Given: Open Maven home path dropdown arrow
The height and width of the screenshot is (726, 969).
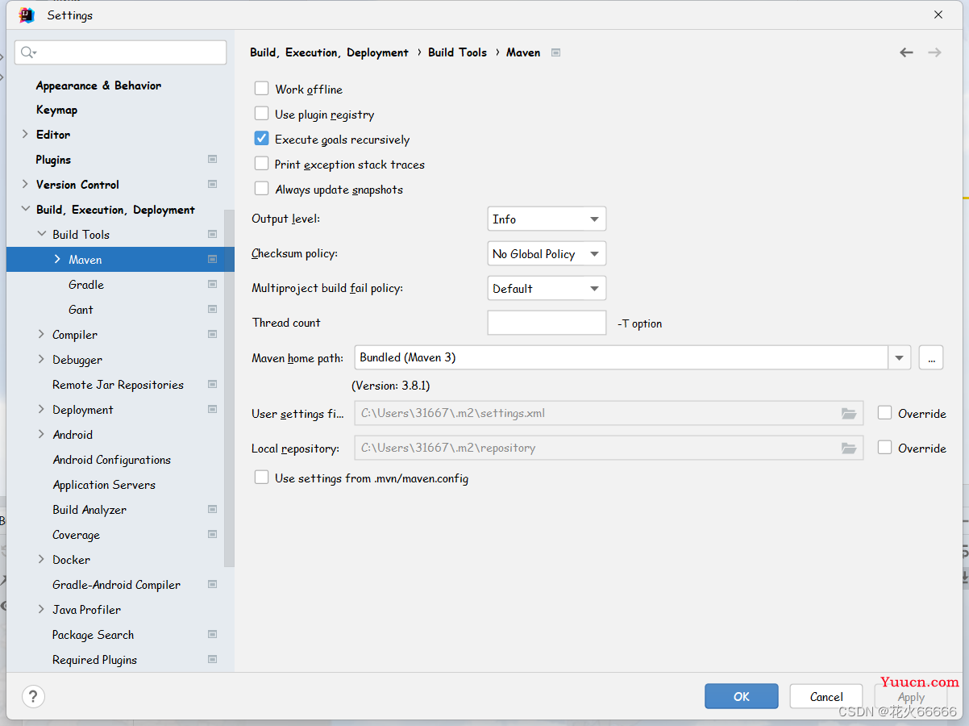Looking at the screenshot, I should pyautogui.click(x=899, y=357).
